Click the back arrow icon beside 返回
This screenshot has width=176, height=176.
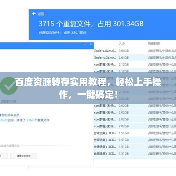click(34, 14)
